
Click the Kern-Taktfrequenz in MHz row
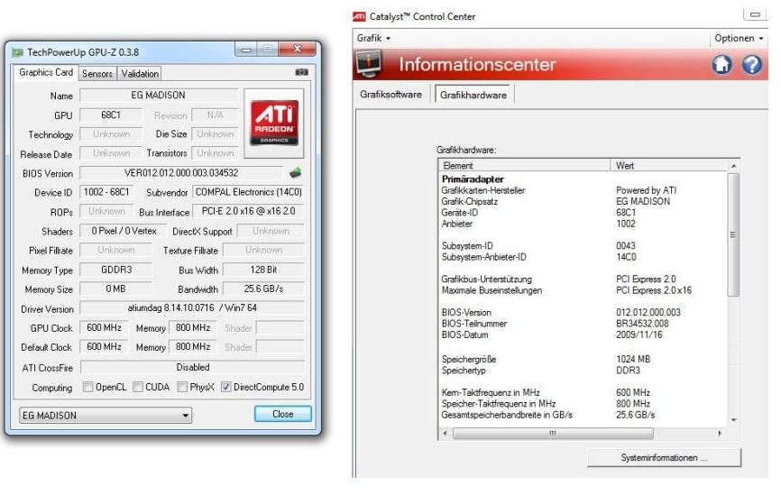point(583,392)
